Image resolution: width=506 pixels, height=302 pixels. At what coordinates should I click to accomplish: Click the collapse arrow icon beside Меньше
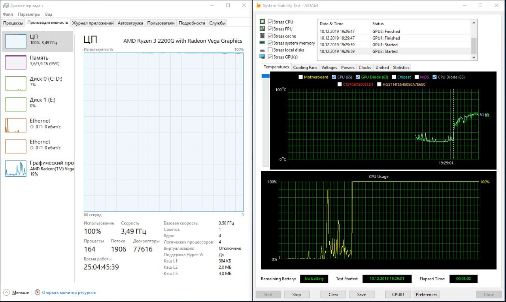click(6, 293)
